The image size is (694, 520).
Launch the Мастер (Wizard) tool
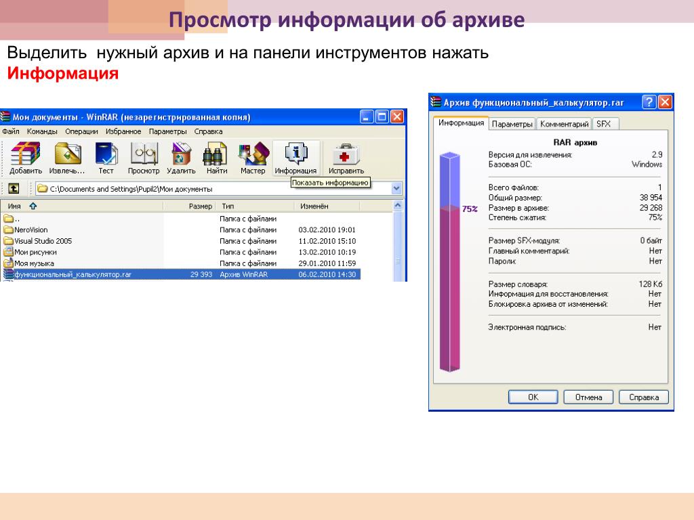pyautogui.click(x=253, y=158)
